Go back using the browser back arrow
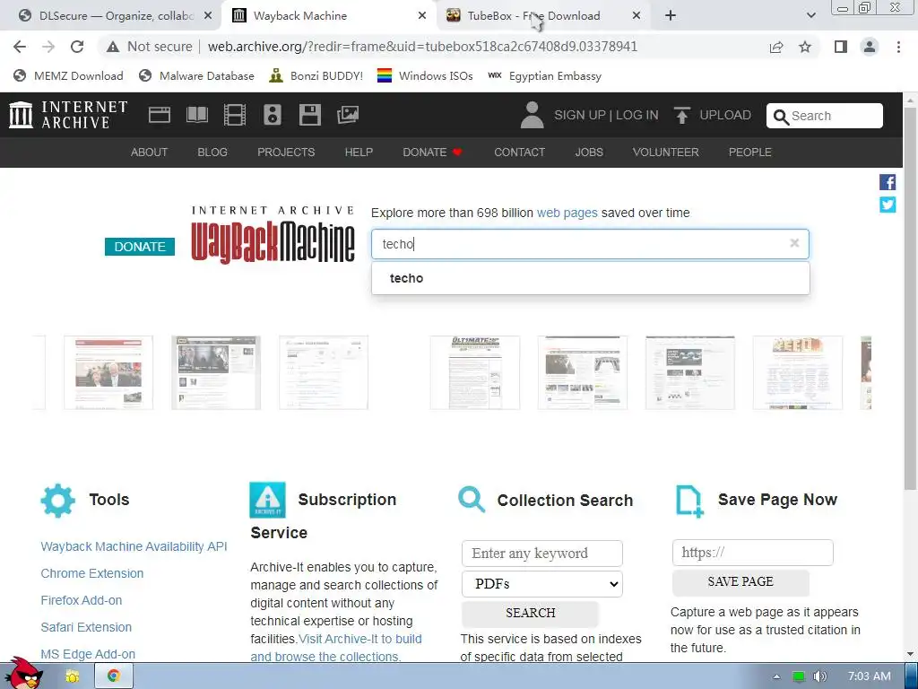This screenshot has width=918, height=689. point(20,47)
